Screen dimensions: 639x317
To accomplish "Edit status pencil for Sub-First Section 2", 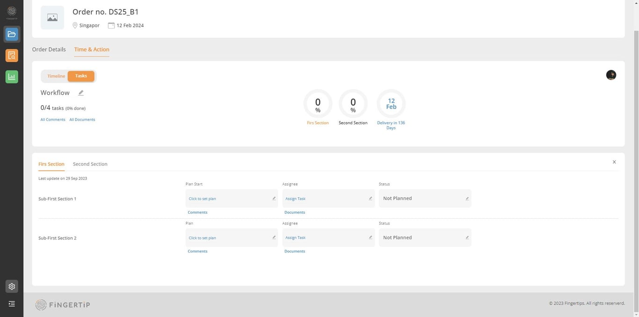I will tap(467, 238).
